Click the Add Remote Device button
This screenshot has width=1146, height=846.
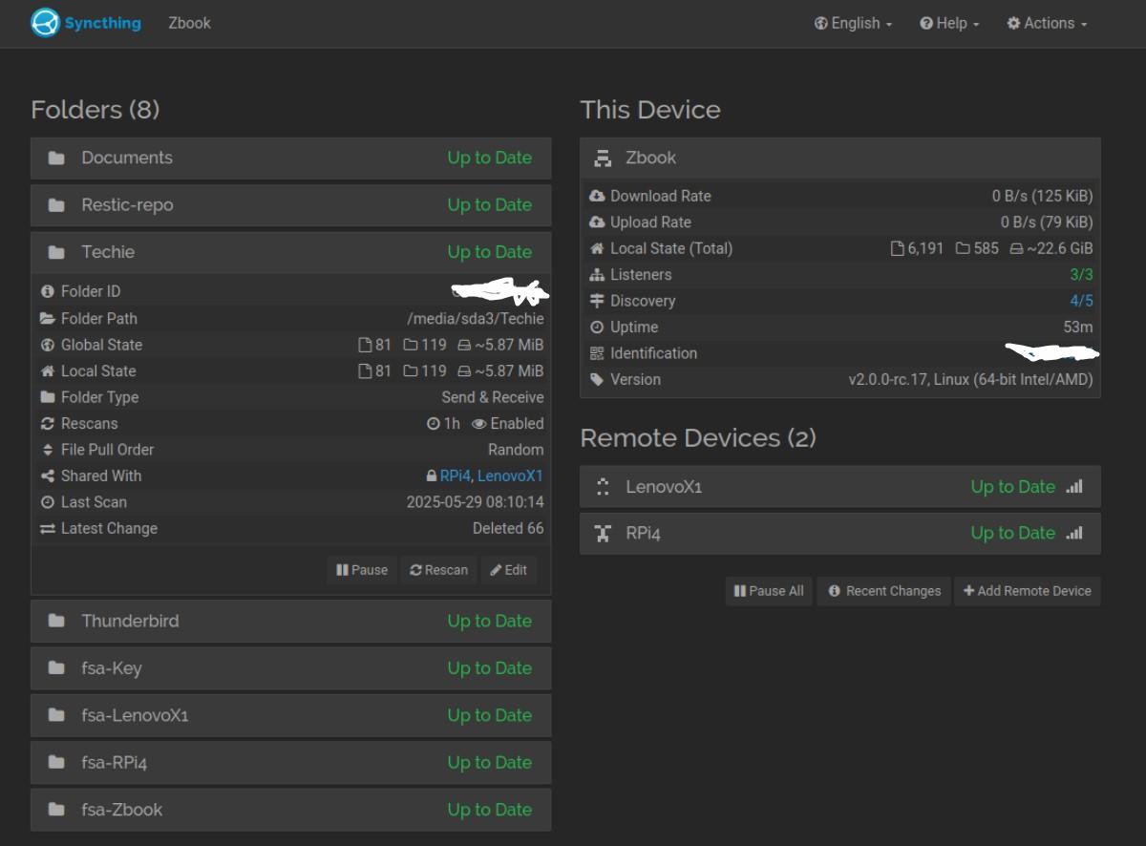point(1028,591)
